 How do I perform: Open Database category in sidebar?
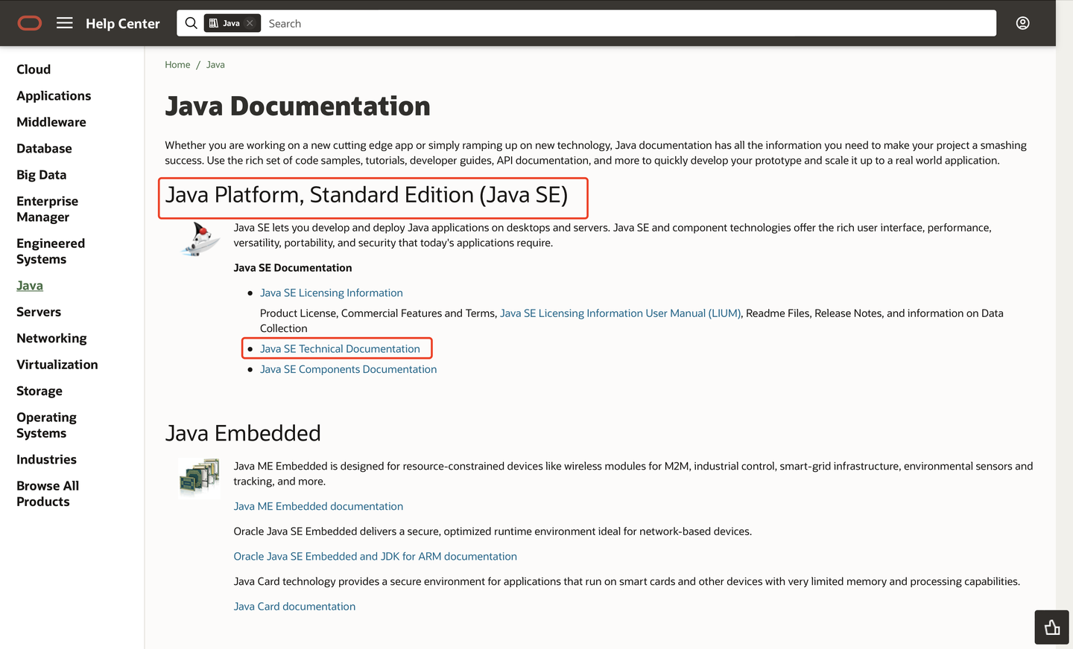pos(44,148)
